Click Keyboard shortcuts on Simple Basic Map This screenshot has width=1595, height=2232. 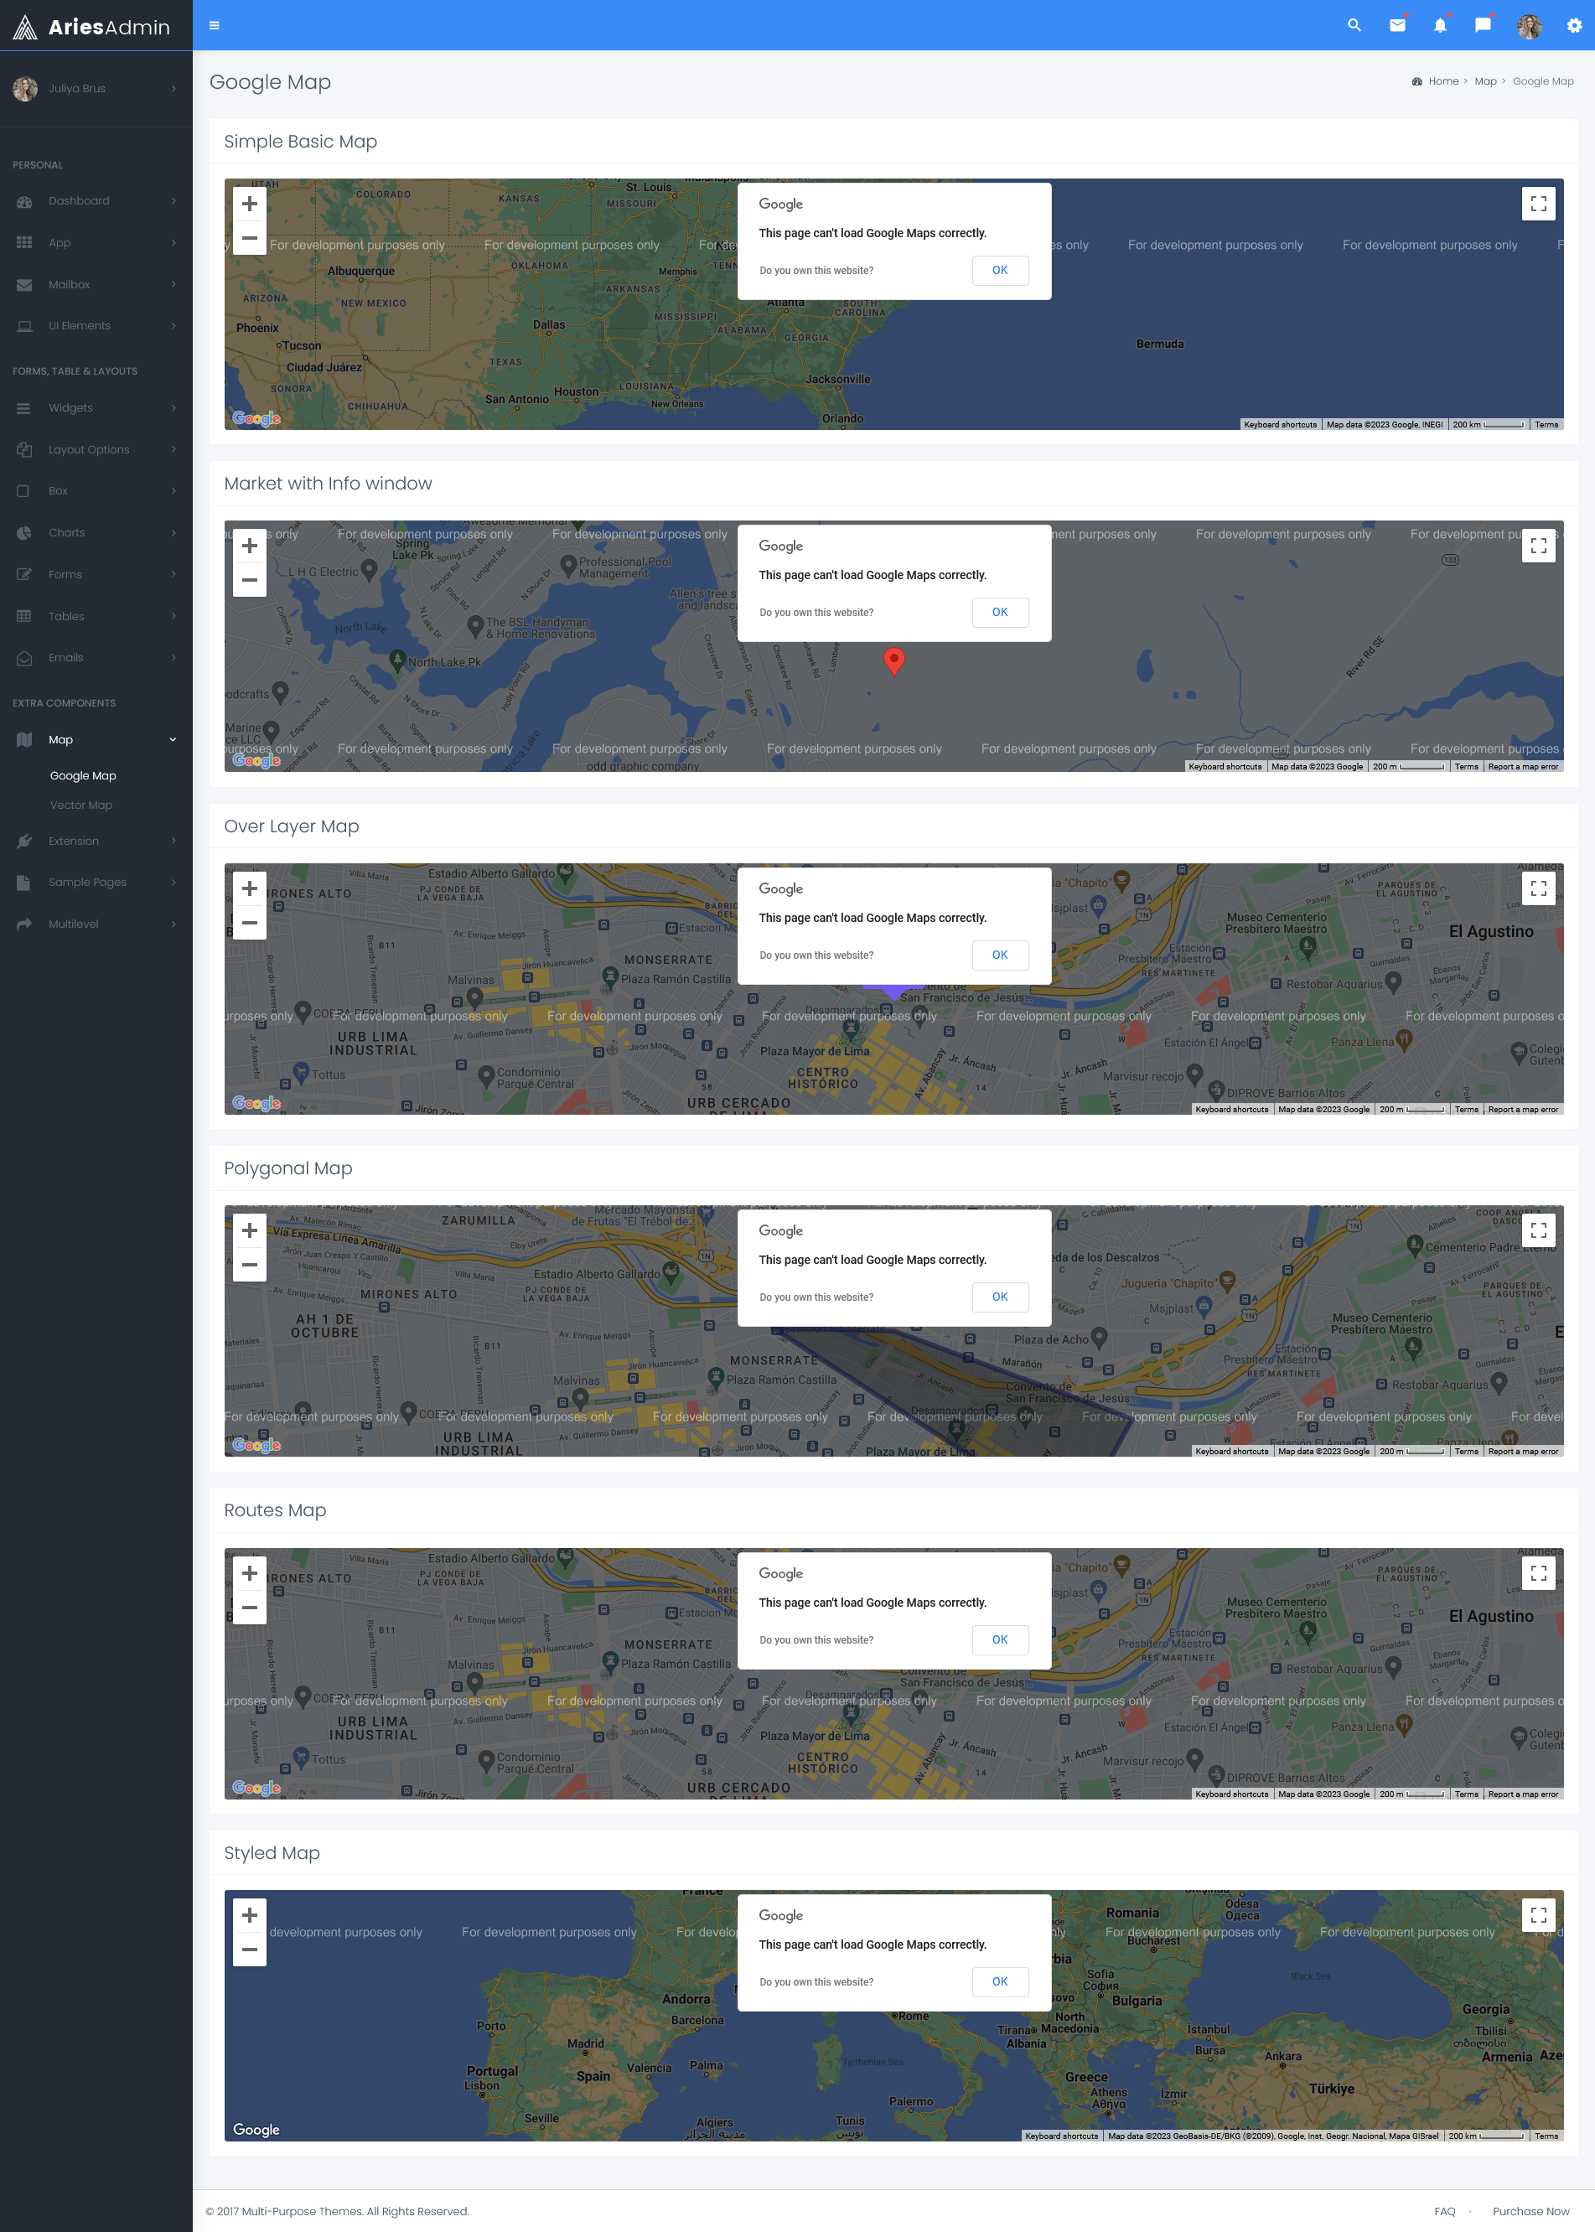pos(1280,425)
